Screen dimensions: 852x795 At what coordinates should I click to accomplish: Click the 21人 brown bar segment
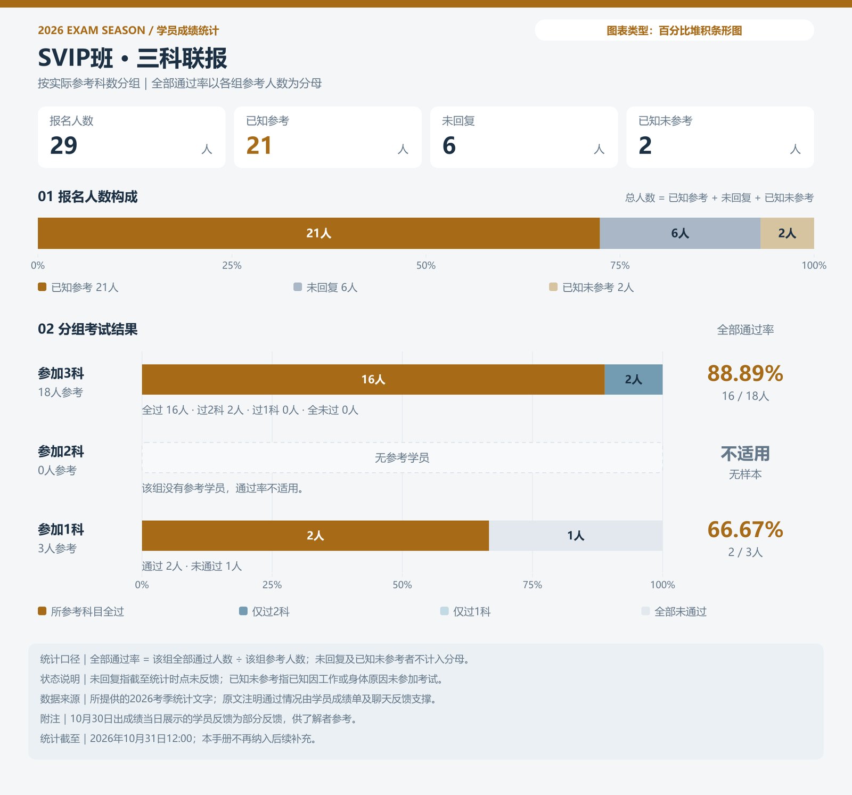click(318, 233)
